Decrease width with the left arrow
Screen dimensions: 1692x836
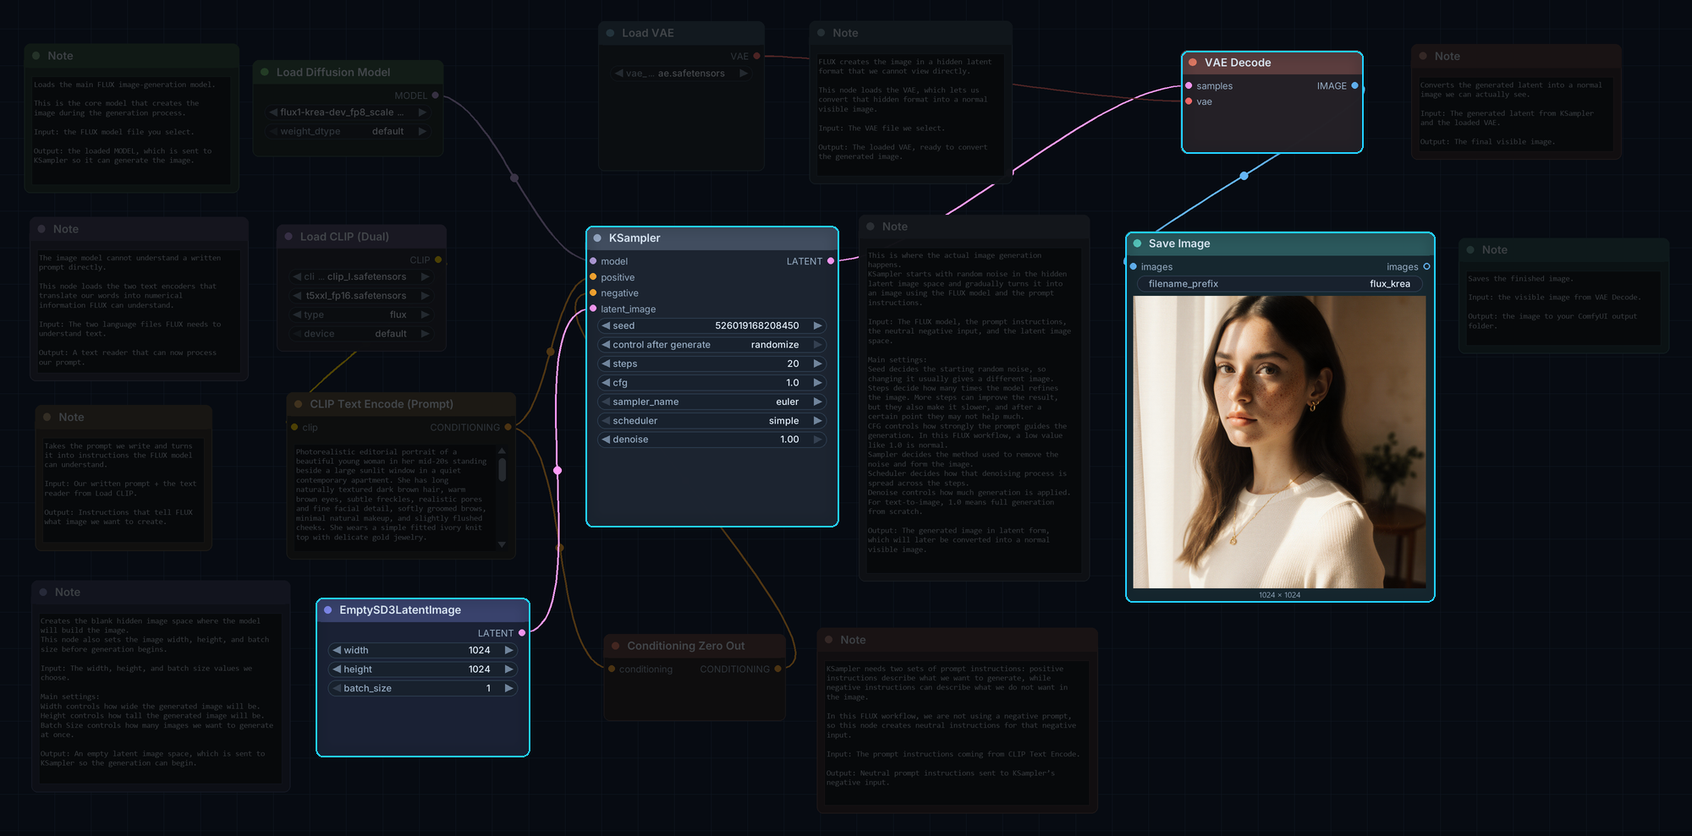[337, 650]
